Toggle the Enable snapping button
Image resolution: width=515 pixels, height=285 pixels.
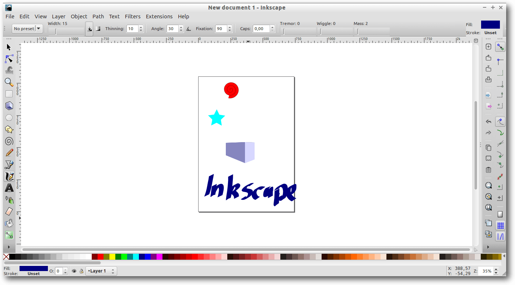point(500,47)
